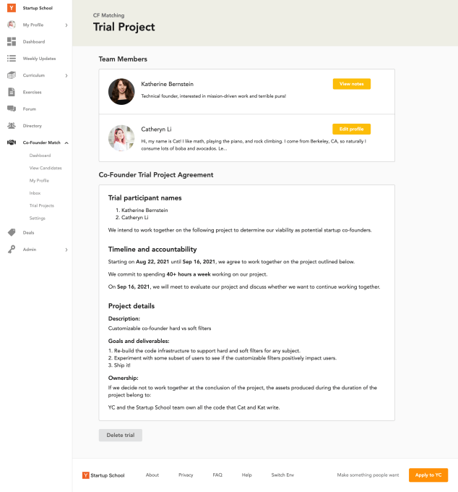Click Katherine Bernstein's profile photo
The height and width of the screenshot is (492, 458).
[121, 92]
